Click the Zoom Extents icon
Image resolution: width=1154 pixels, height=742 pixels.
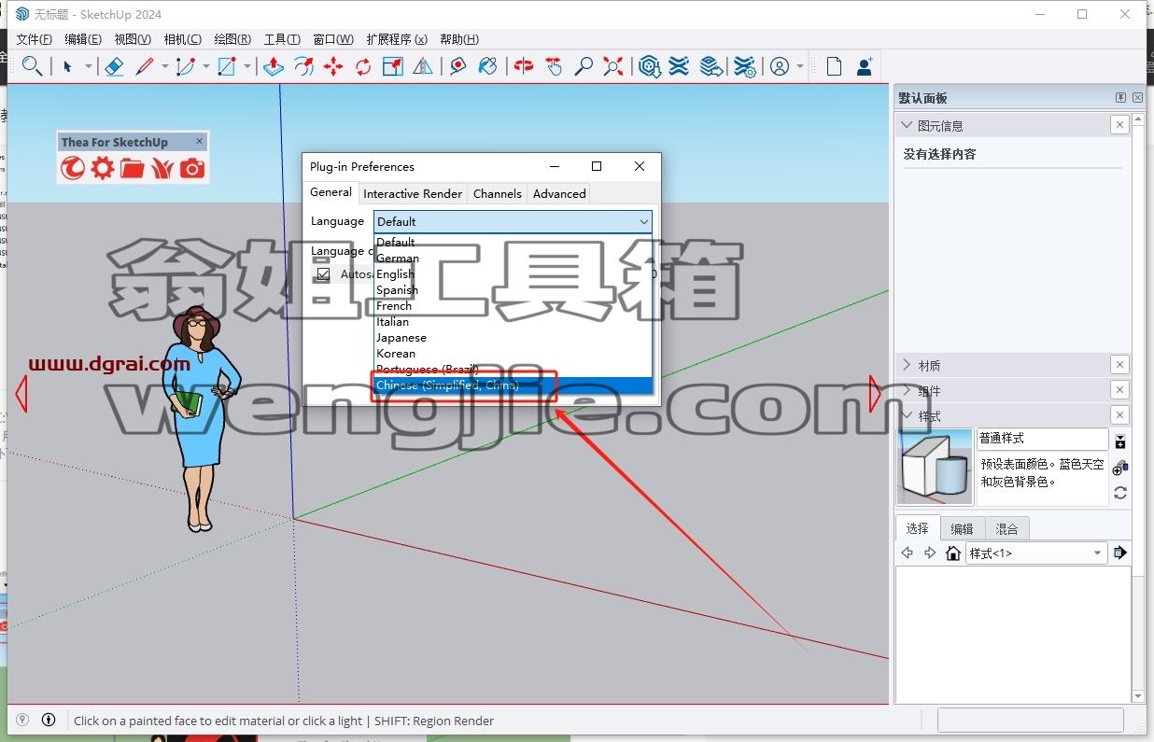click(x=613, y=66)
